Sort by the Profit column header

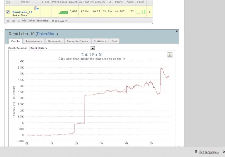(119, 2)
